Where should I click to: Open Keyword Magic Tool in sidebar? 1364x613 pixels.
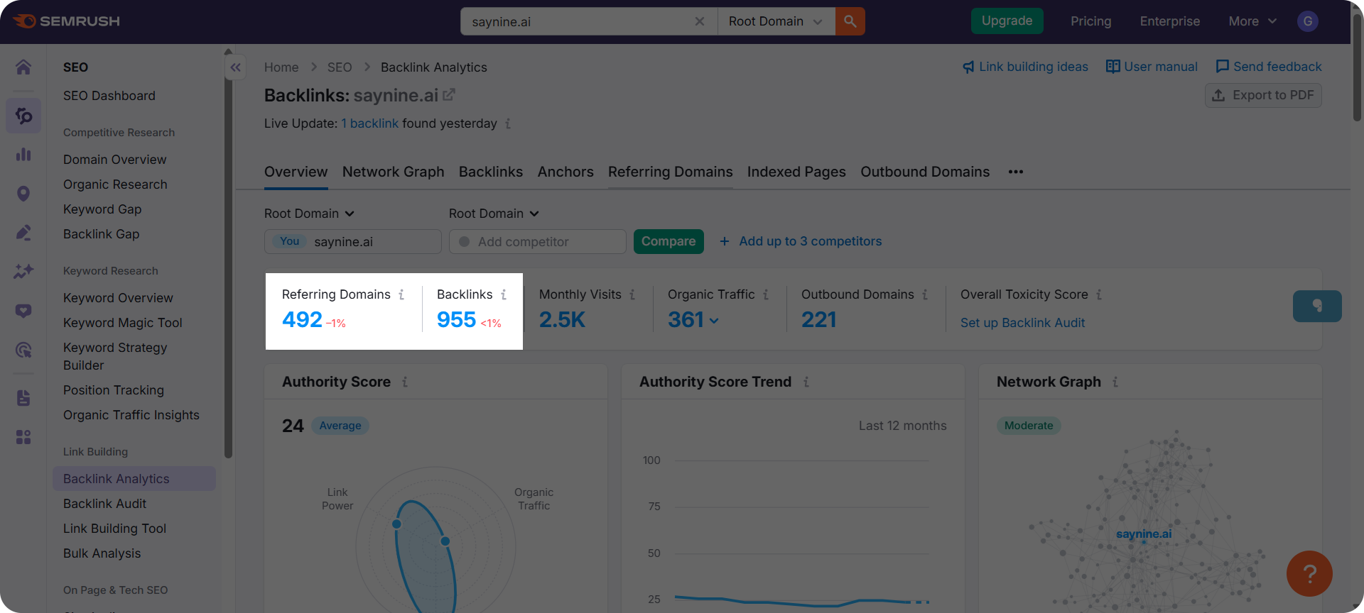(x=122, y=323)
